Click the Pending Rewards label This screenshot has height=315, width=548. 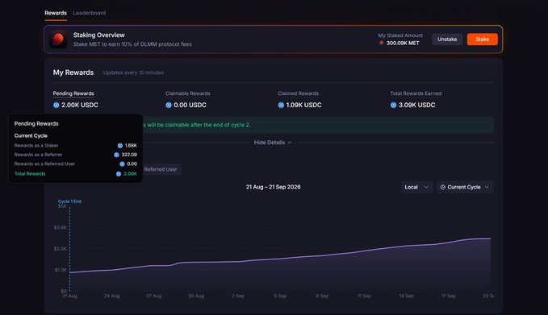click(73, 93)
